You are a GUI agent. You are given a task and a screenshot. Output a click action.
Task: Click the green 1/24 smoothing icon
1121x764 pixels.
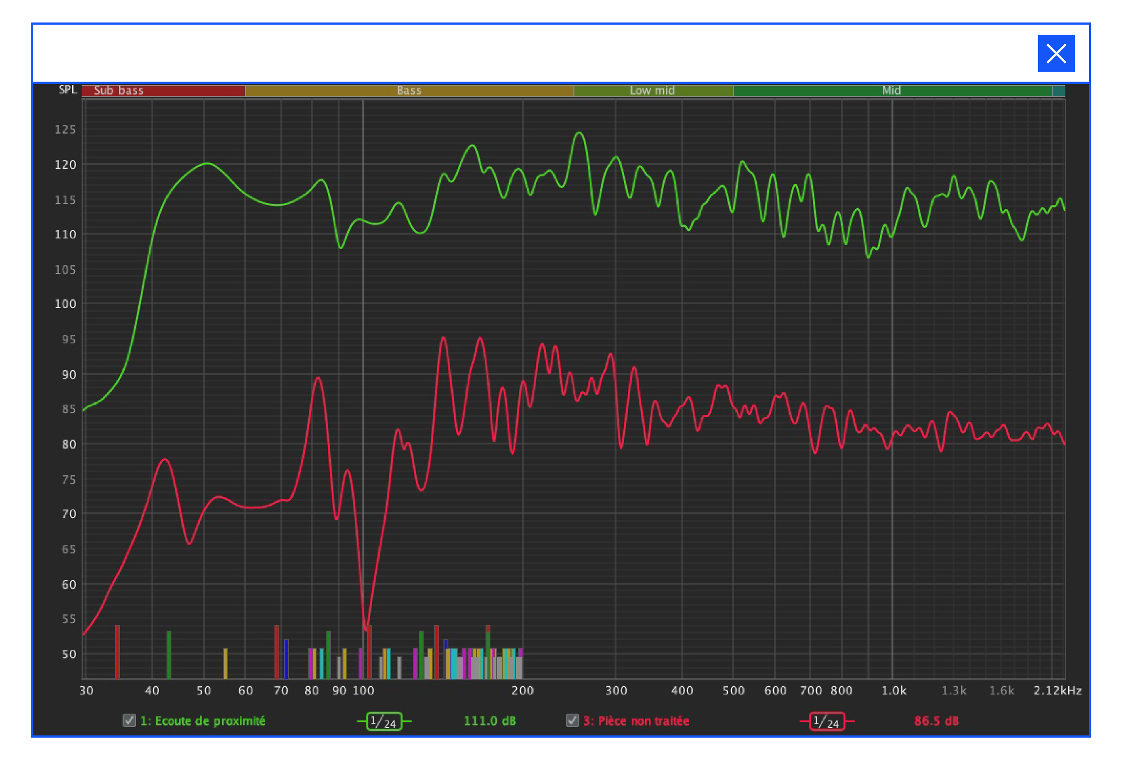pyautogui.click(x=384, y=721)
